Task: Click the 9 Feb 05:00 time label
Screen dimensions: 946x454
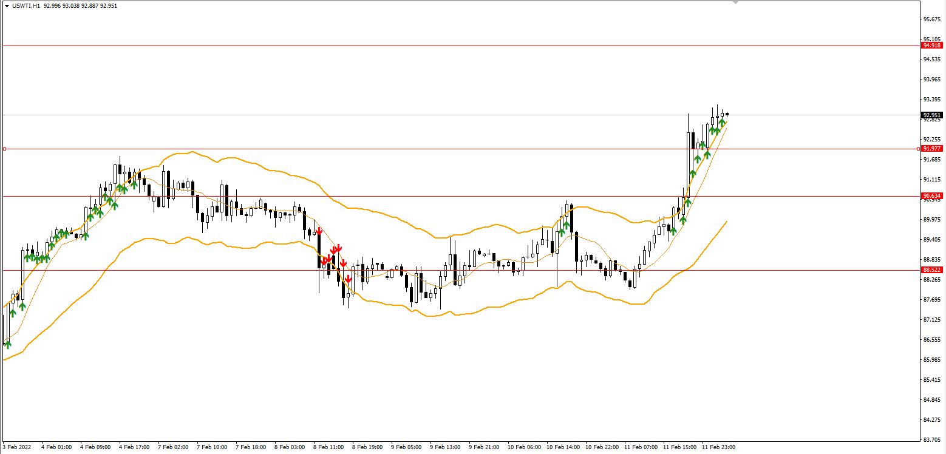Action: [x=406, y=447]
